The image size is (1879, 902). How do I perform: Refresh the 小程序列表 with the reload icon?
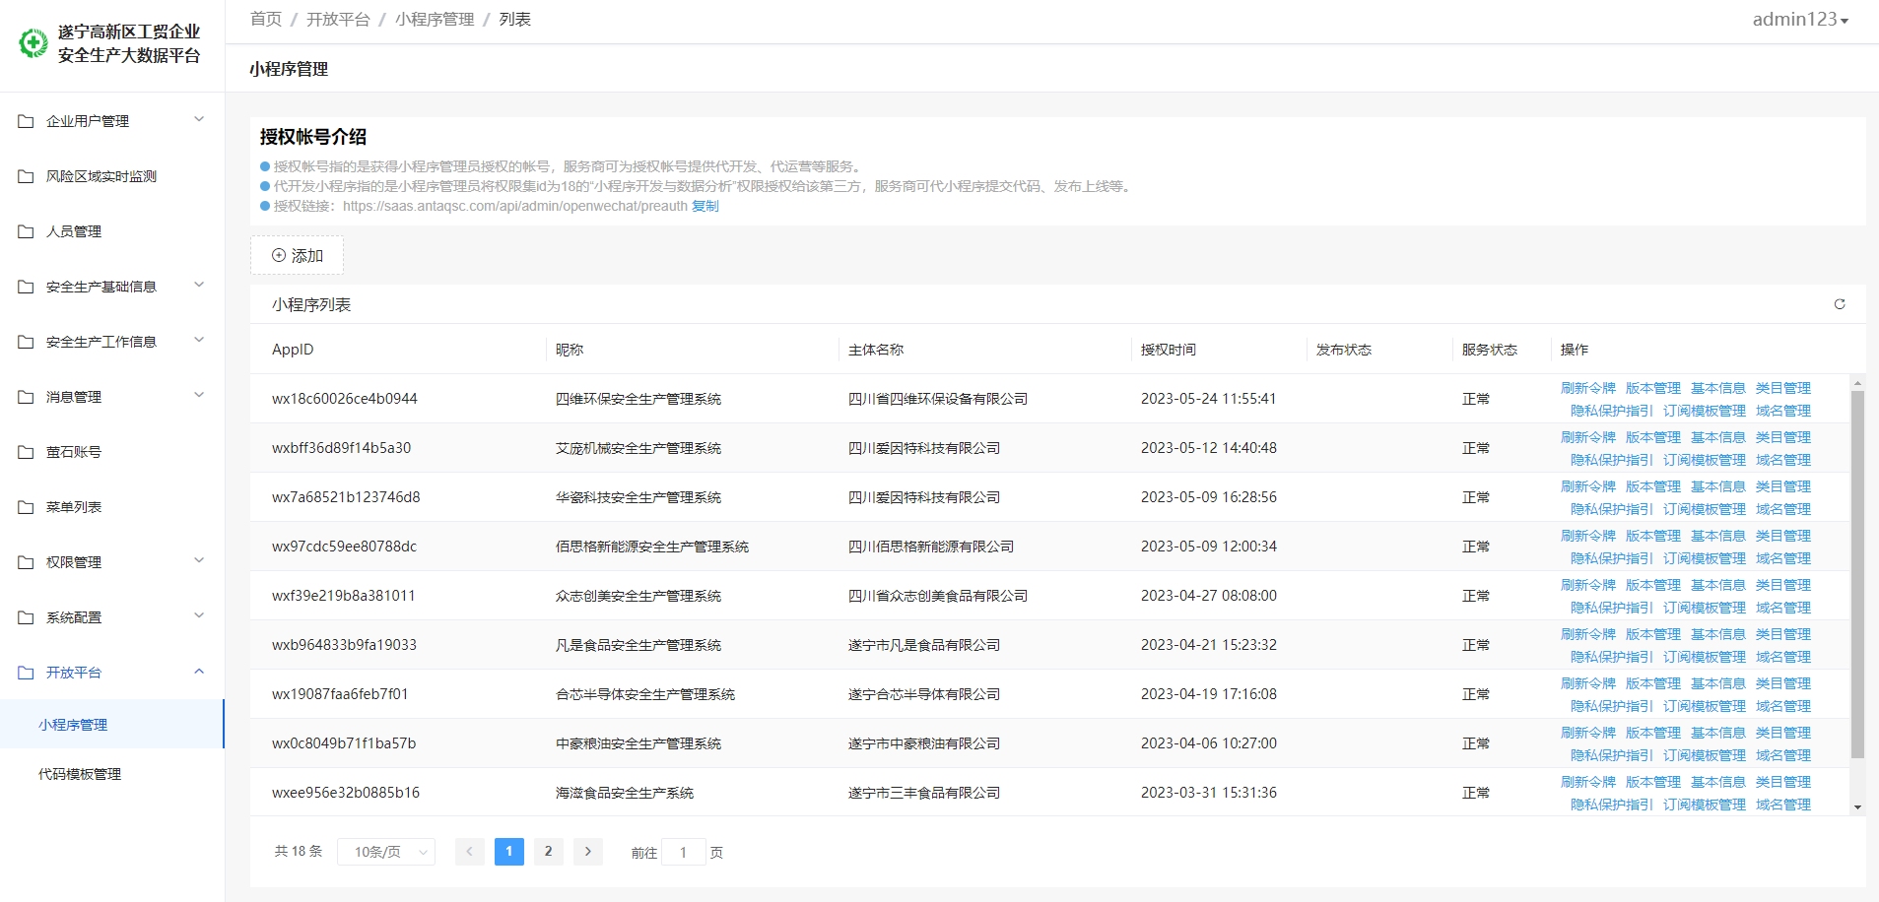click(x=1839, y=304)
